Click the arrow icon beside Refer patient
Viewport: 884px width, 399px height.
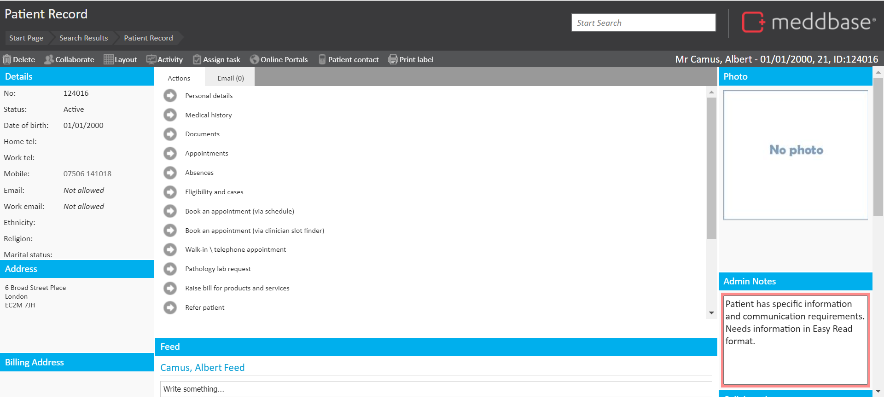(x=170, y=307)
